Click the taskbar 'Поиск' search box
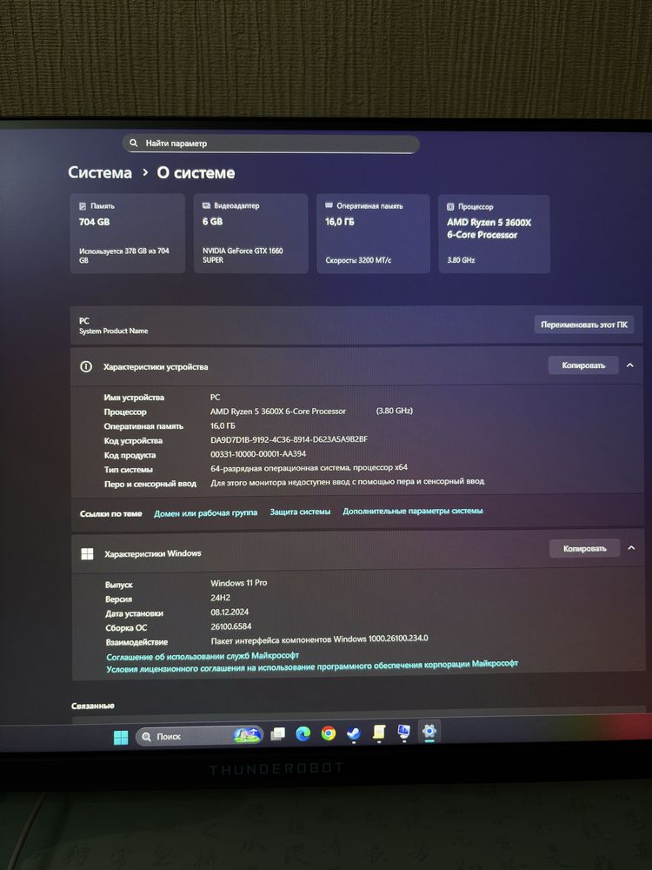The width and height of the screenshot is (652, 870). 199,736
